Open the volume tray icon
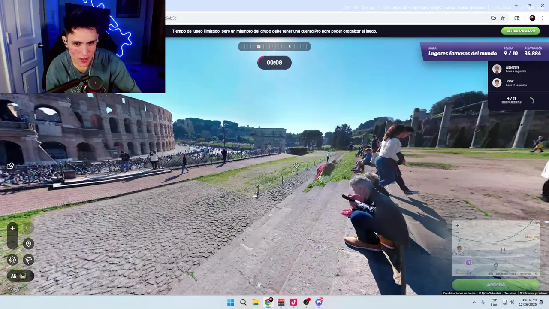 [x=512, y=302]
